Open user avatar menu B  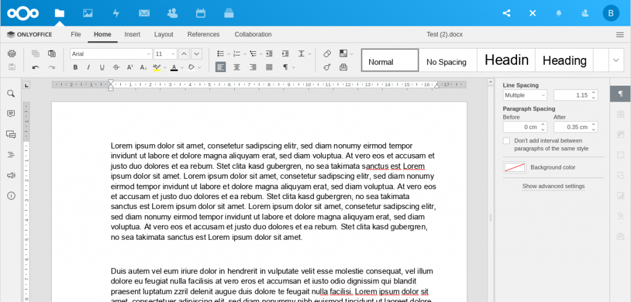click(611, 13)
